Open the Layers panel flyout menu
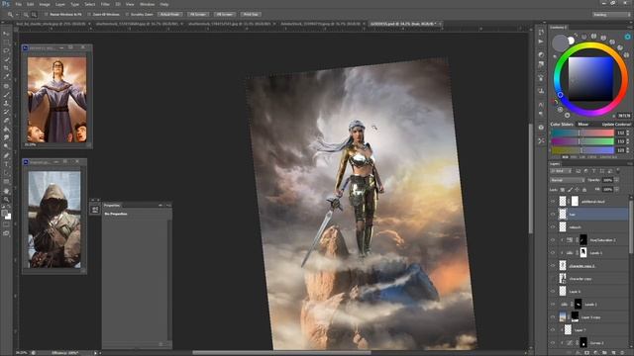 tap(629, 164)
